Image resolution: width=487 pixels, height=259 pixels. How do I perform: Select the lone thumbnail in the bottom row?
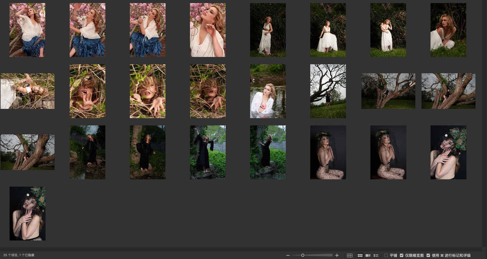[28, 213]
